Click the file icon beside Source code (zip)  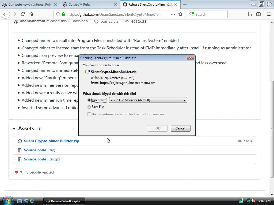click(20, 150)
